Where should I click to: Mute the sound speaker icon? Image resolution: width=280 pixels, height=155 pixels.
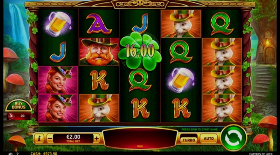11,154
